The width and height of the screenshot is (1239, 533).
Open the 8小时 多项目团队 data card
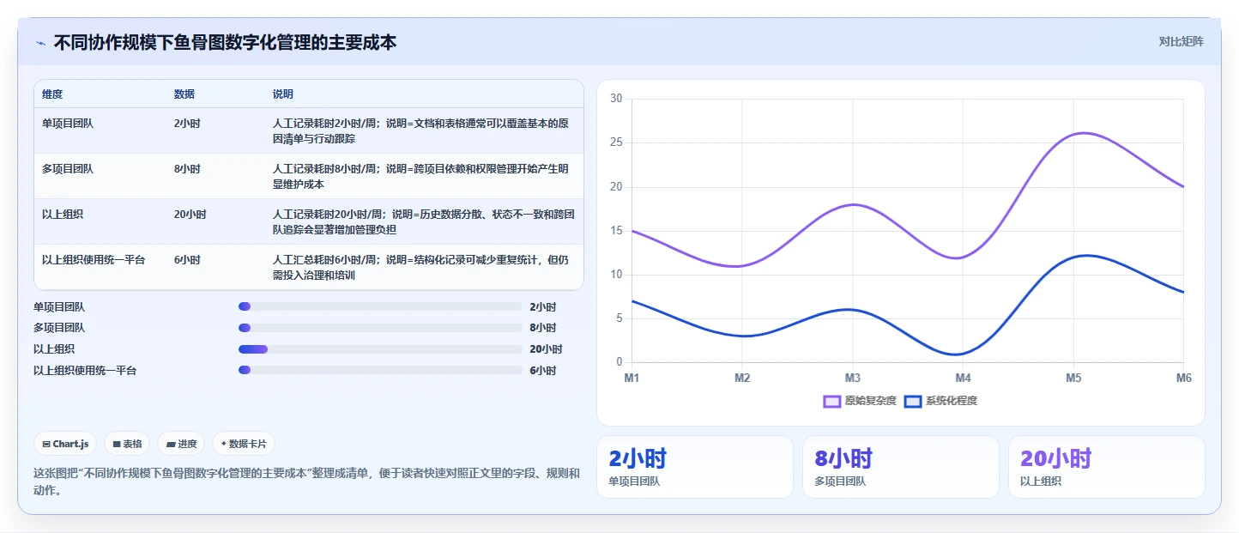tap(901, 467)
